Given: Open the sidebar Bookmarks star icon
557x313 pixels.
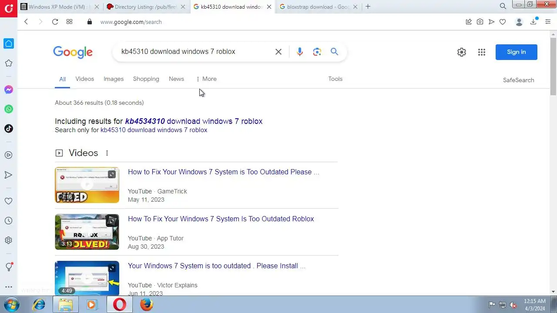Looking at the screenshot, I should point(8,63).
